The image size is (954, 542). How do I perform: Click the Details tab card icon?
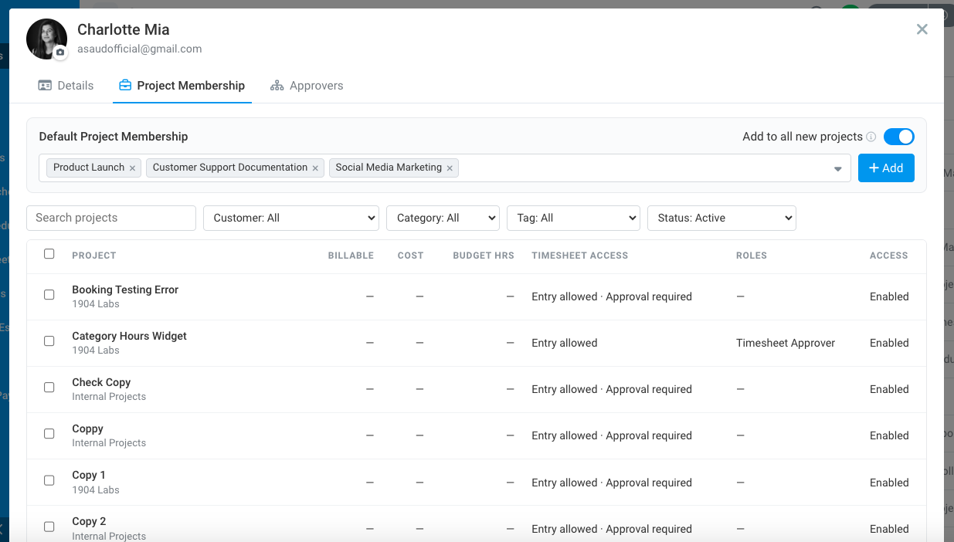[x=45, y=86]
